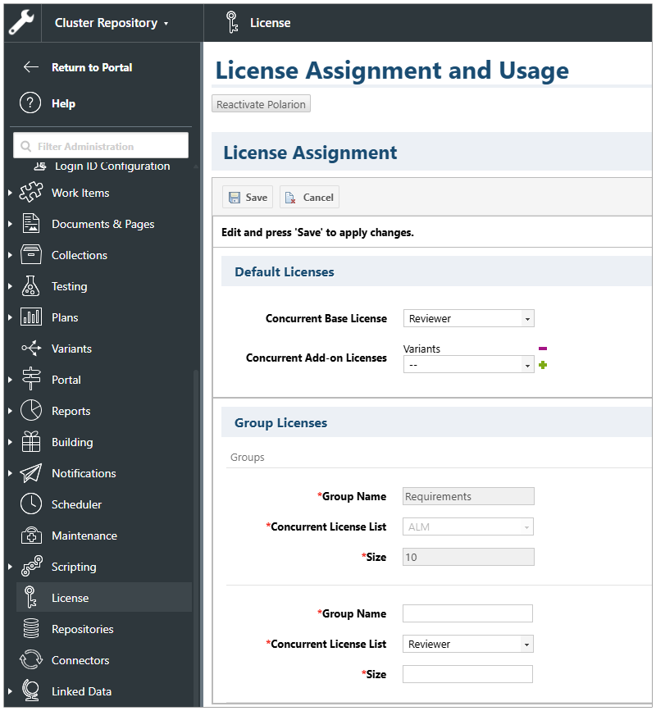Expand the Testing section arrow
Image resolution: width=656 pixels, height=711 pixels.
(x=10, y=287)
